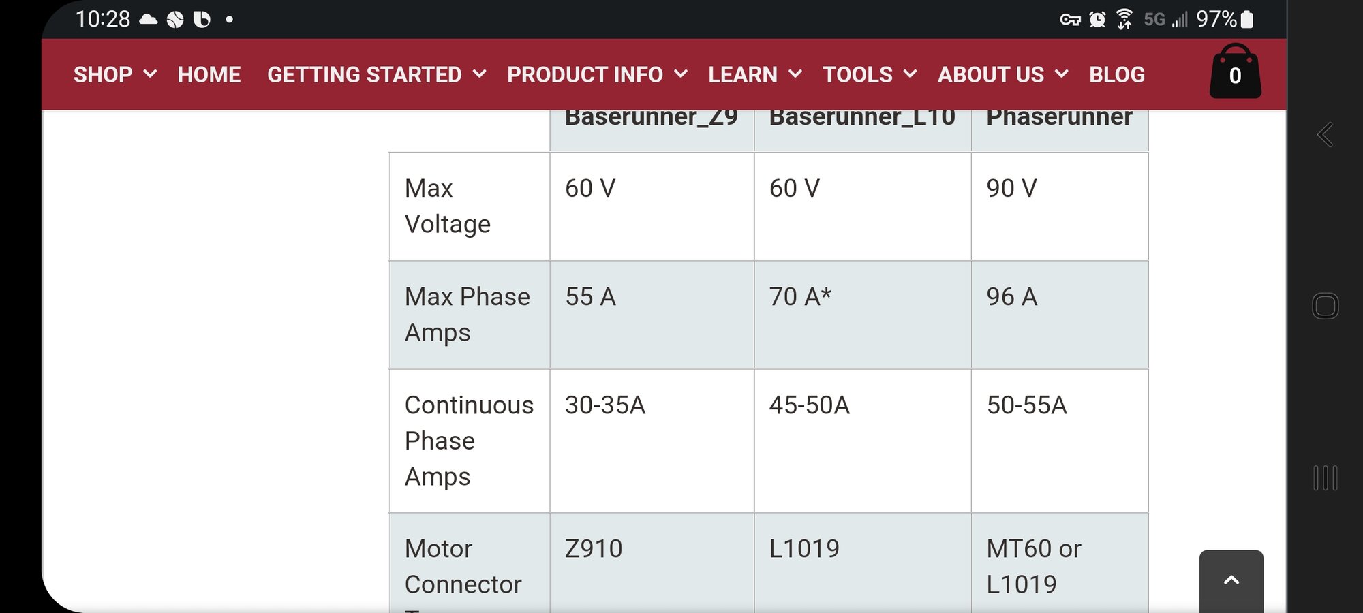Open the shopping cart bag icon
This screenshot has height=613, width=1363.
pos(1235,72)
